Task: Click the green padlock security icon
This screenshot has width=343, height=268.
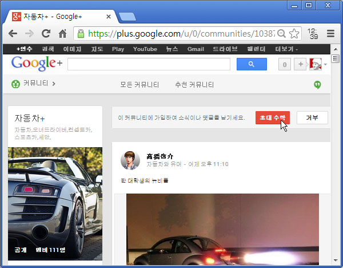Action: (81, 34)
